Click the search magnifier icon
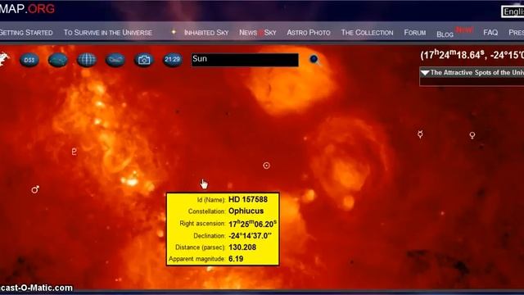The image size is (524, 295). 314,60
